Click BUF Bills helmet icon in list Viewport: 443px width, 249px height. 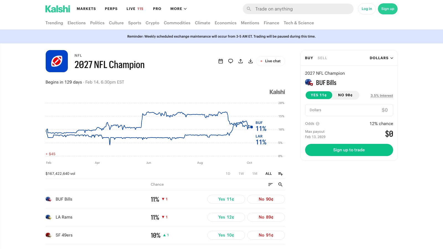(x=48, y=199)
